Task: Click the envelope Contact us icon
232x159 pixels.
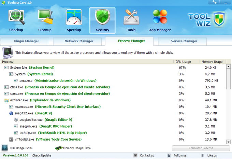Action: pyautogui.click(x=135, y=155)
